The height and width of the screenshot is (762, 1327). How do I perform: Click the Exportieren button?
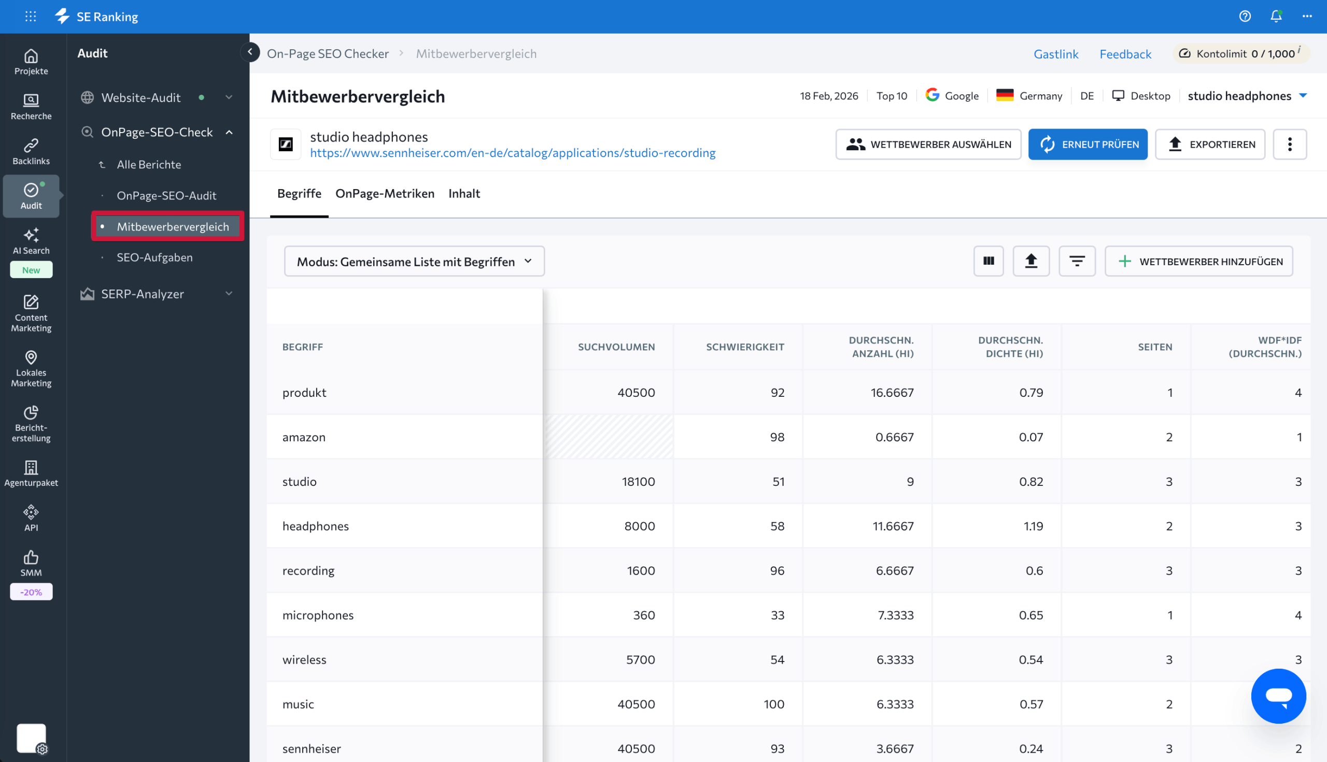point(1210,145)
